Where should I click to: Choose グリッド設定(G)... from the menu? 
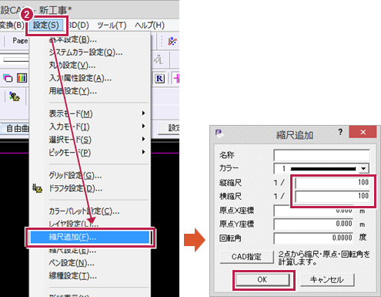(x=75, y=176)
